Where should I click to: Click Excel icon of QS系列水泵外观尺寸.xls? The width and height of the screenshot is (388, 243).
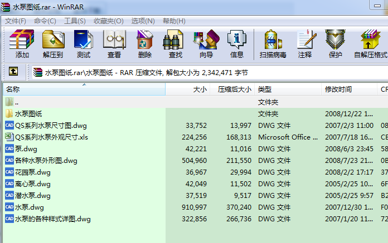[x=9, y=137]
